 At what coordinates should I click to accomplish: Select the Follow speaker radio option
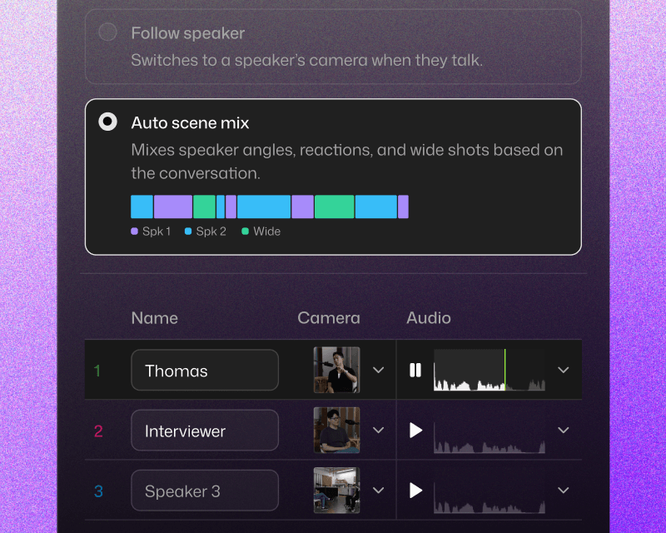pyautogui.click(x=108, y=32)
